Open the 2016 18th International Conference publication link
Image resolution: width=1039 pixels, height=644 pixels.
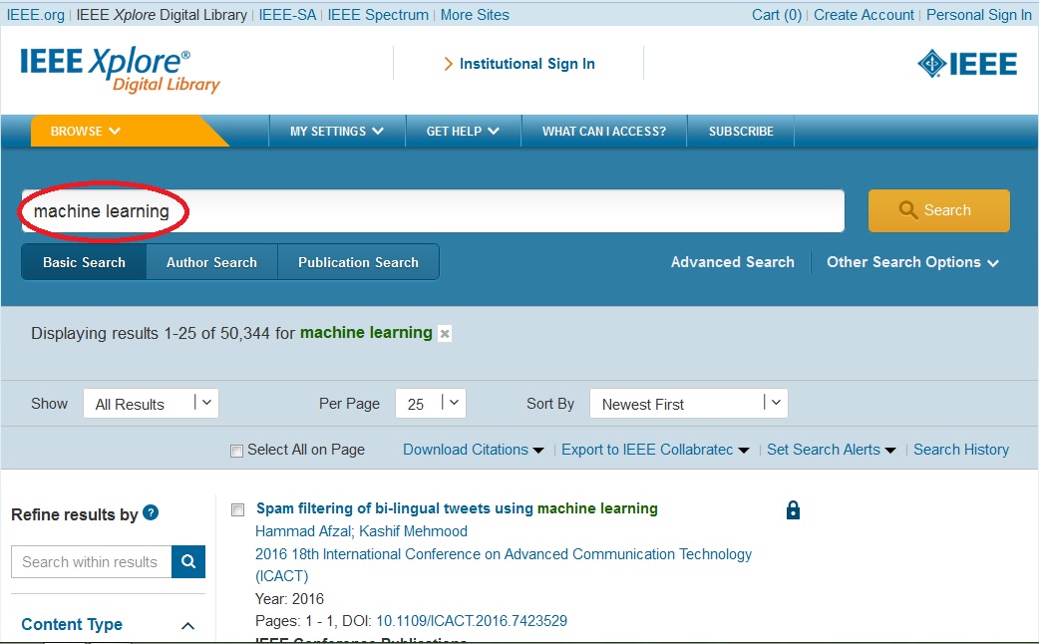[x=504, y=564]
